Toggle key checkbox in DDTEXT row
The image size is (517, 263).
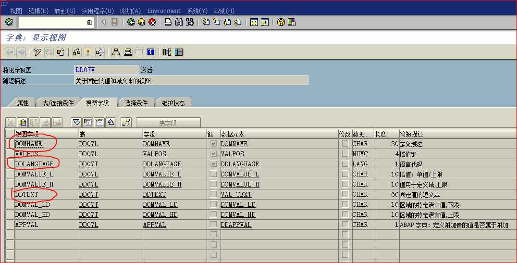click(x=213, y=194)
